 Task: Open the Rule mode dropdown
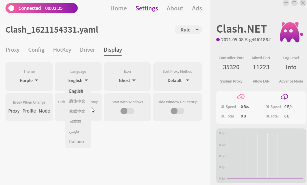pos(188,30)
